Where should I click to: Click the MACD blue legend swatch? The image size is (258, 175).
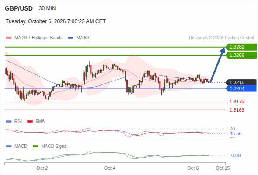coord(9,147)
